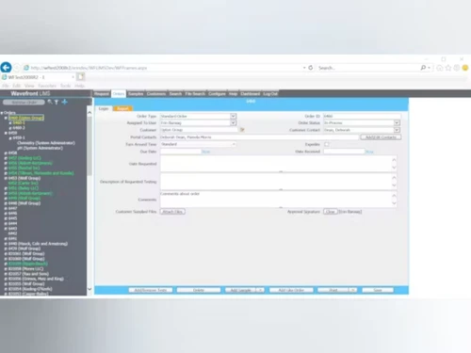This screenshot has width=471, height=353.
Task: Open the File Search nav tab
Action: point(195,94)
